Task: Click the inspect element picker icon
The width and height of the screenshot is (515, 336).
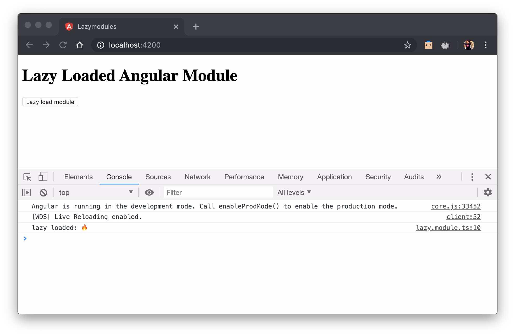Action: (x=27, y=177)
